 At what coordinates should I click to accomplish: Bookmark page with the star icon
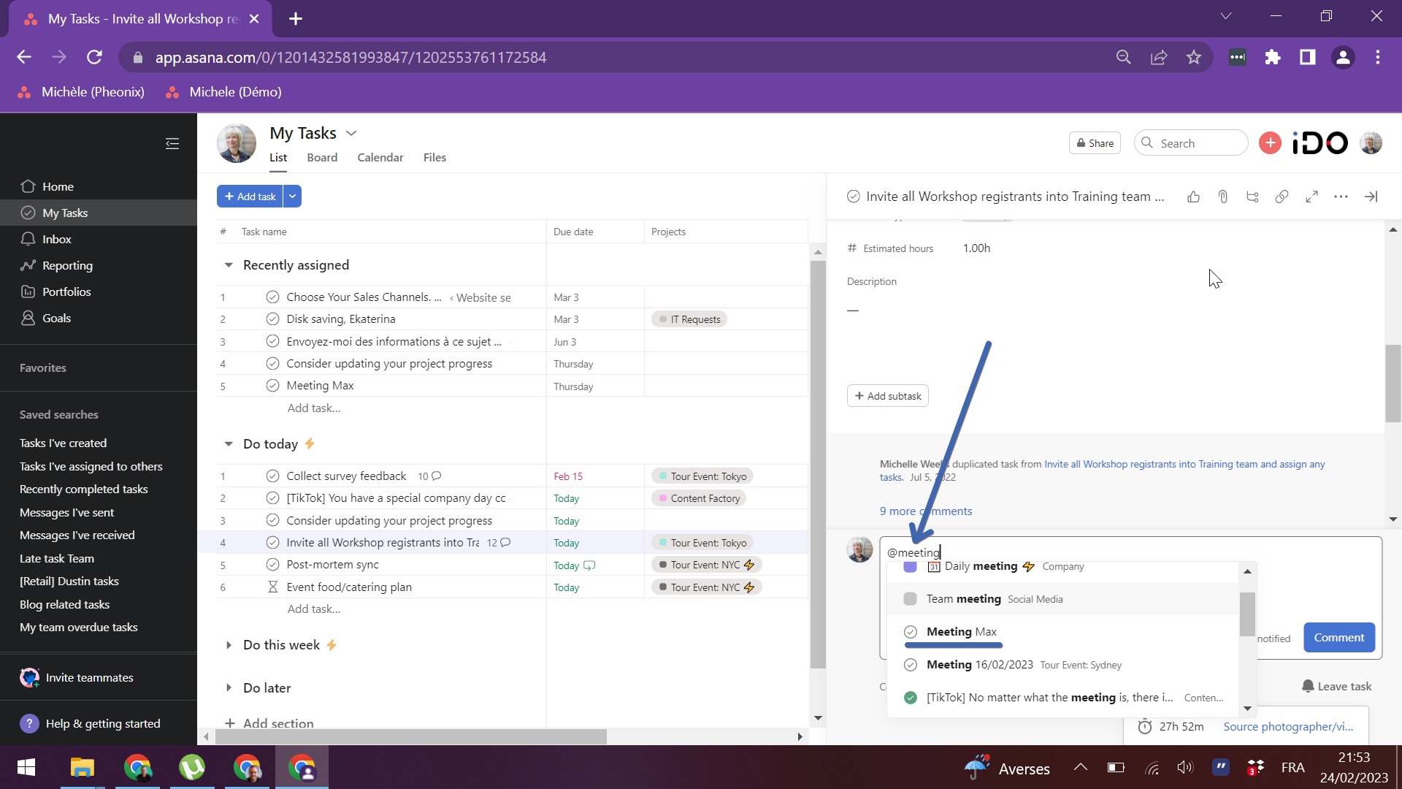click(x=1194, y=57)
